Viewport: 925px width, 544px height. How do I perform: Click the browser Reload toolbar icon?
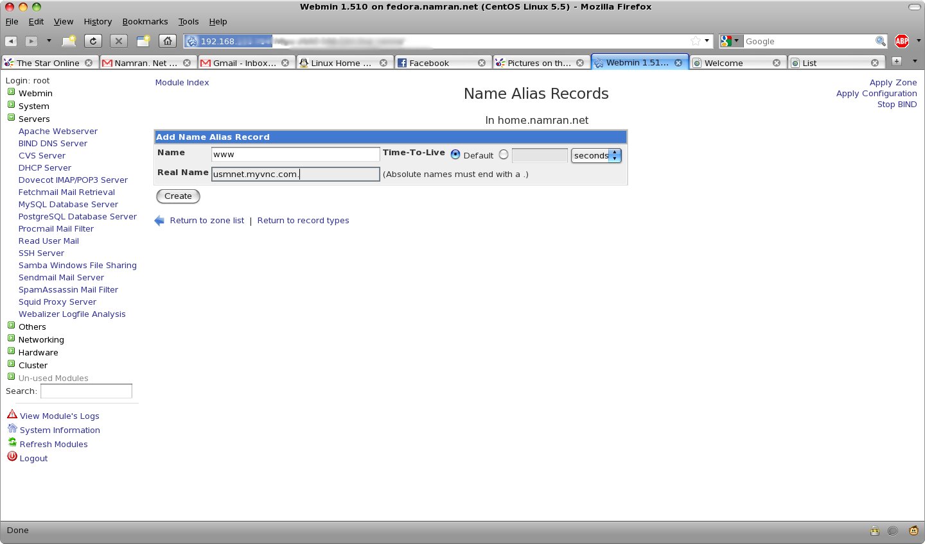93,41
